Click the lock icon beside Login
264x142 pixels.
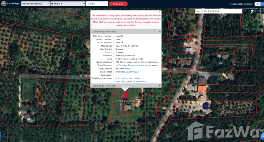(230, 4)
